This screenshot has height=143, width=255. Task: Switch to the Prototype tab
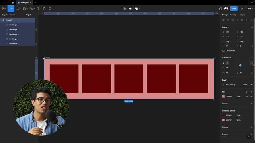click(233, 15)
